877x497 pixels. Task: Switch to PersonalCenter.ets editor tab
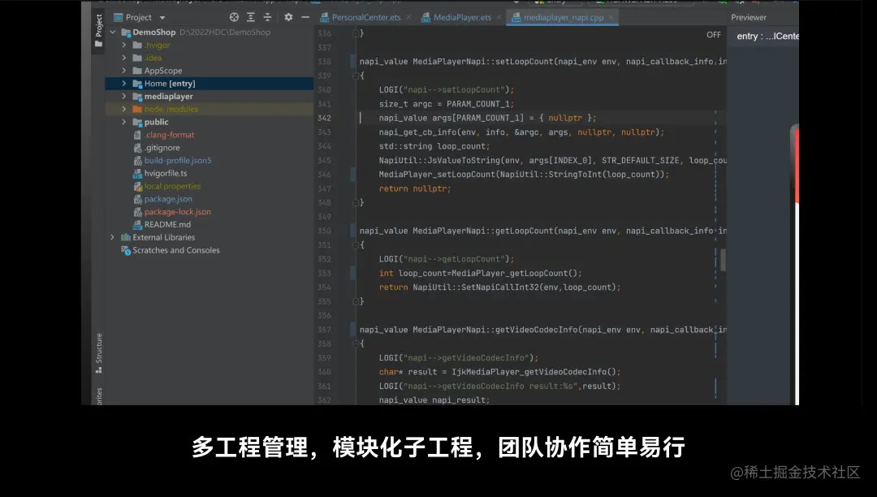[x=366, y=17]
